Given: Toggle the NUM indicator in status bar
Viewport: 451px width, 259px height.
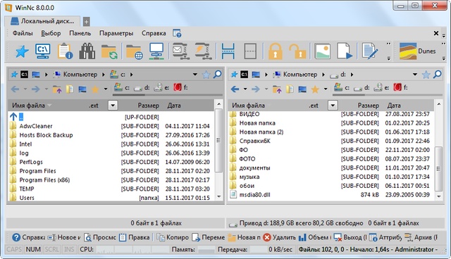Looking at the screenshot, I should (x=33, y=249).
